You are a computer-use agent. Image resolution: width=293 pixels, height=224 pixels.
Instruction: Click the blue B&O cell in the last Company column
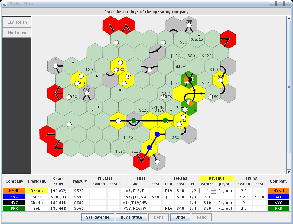278,197
